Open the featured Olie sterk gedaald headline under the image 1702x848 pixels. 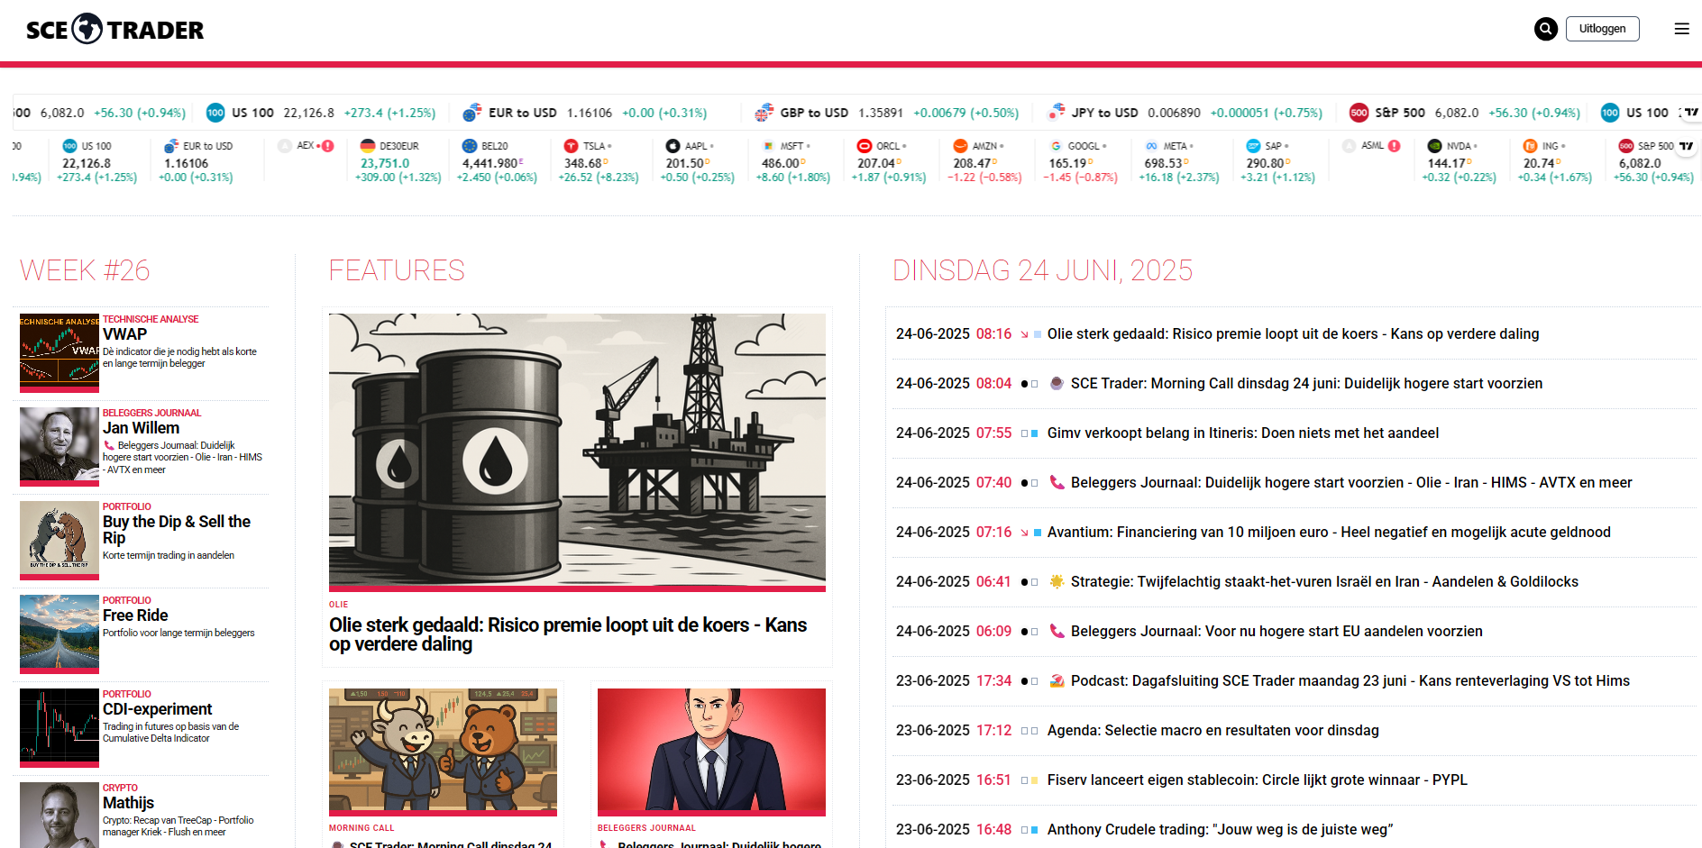pos(568,634)
